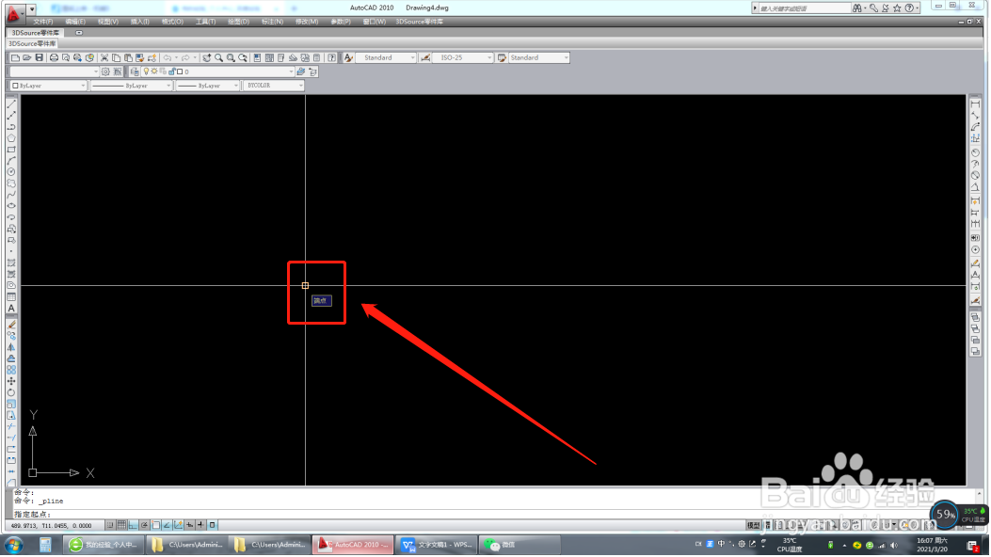
Task: Select the Arc draw tool
Action: [11, 161]
